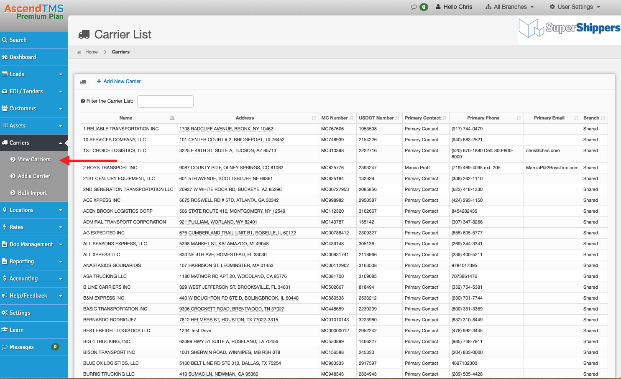Click the EDI / Tenders icon

pyautogui.click(x=5, y=91)
